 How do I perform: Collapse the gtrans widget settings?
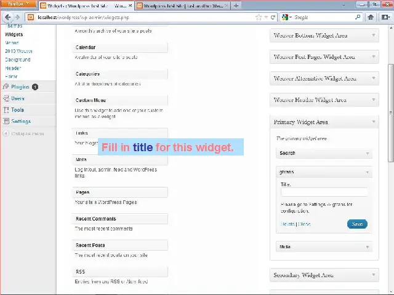(x=368, y=172)
